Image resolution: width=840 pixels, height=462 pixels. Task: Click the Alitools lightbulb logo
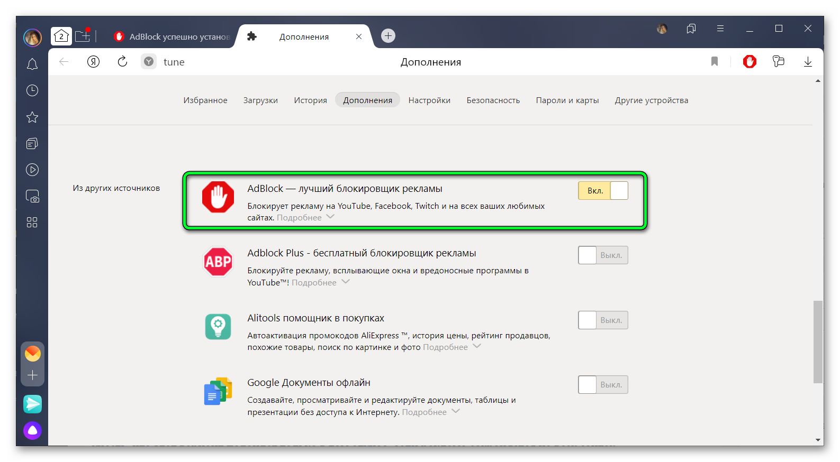(x=218, y=327)
